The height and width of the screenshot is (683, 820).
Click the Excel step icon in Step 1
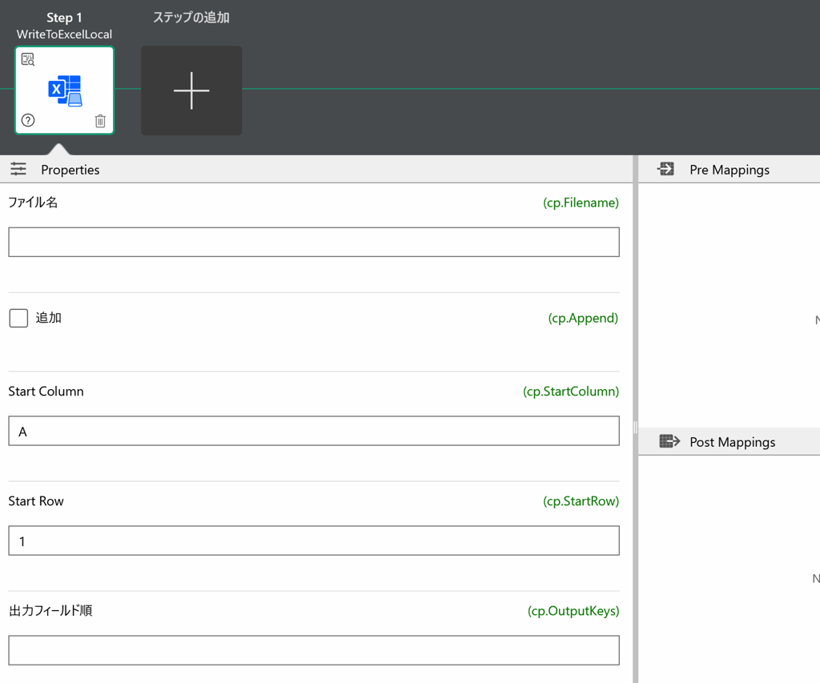pyautogui.click(x=64, y=88)
